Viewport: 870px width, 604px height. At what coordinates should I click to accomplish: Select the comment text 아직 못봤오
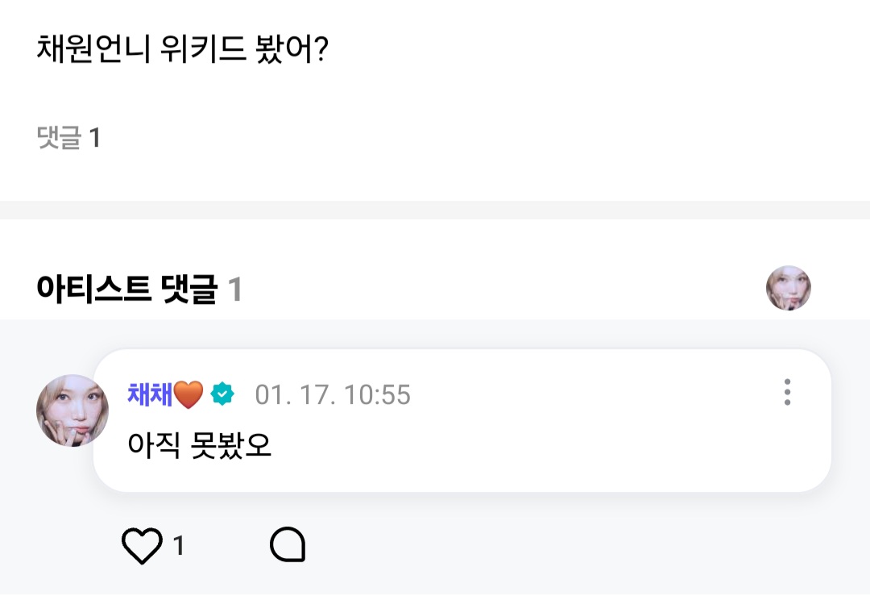[200, 445]
